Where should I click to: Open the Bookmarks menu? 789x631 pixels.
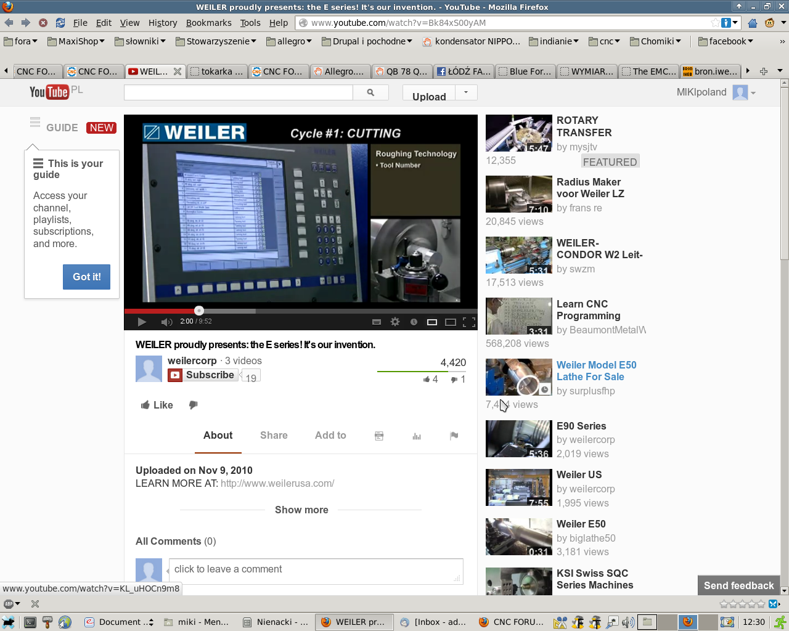click(x=209, y=23)
